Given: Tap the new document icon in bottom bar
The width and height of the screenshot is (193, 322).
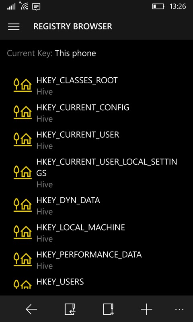Looking at the screenshot, I should tap(108, 309).
